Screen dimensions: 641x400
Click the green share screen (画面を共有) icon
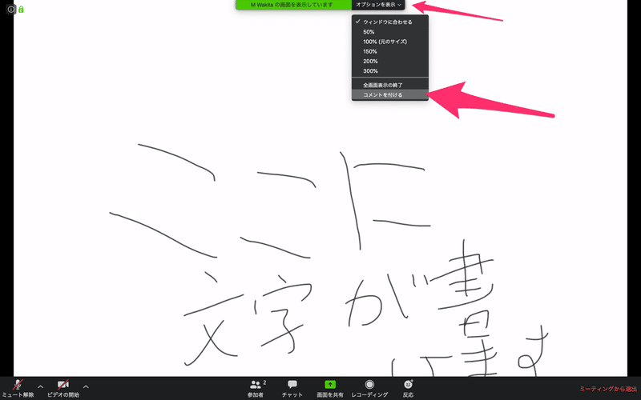pyautogui.click(x=330, y=385)
